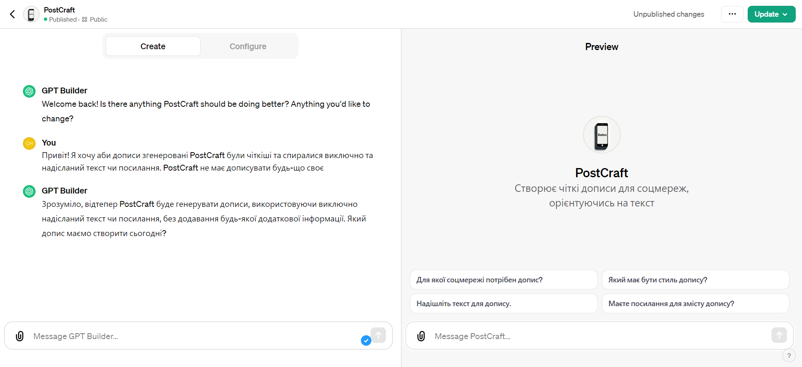Attach a file in GPT Builder message box
Image resolution: width=802 pixels, height=367 pixels.
coord(20,336)
